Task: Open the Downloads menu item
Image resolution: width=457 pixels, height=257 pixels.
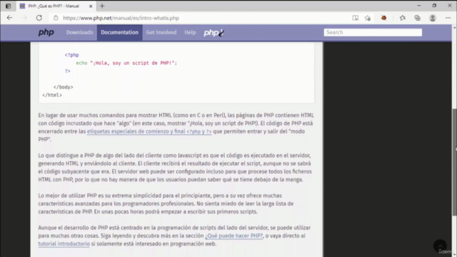Action: (79, 32)
